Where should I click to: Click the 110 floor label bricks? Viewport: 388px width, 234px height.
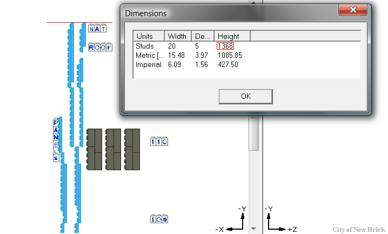coord(159,142)
